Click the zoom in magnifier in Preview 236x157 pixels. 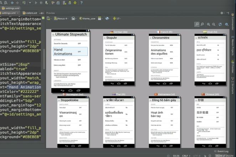click(x=208, y=24)
